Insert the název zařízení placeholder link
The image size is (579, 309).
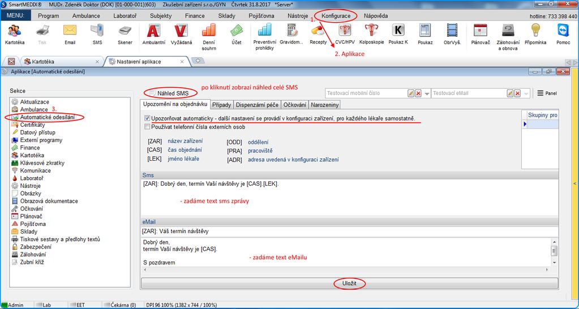tap(185, 141)
